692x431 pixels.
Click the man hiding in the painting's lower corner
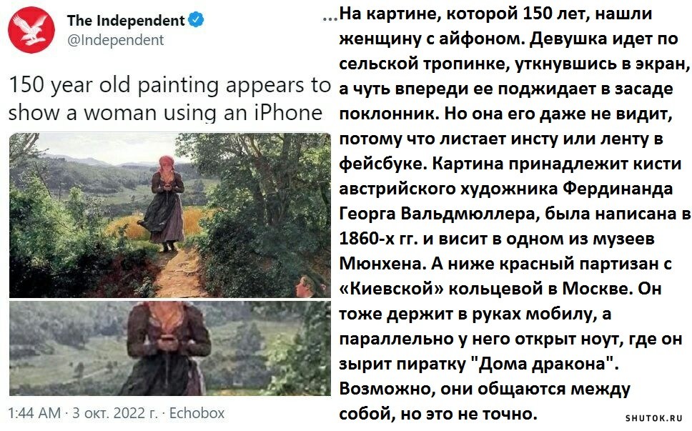pos(306,286)
